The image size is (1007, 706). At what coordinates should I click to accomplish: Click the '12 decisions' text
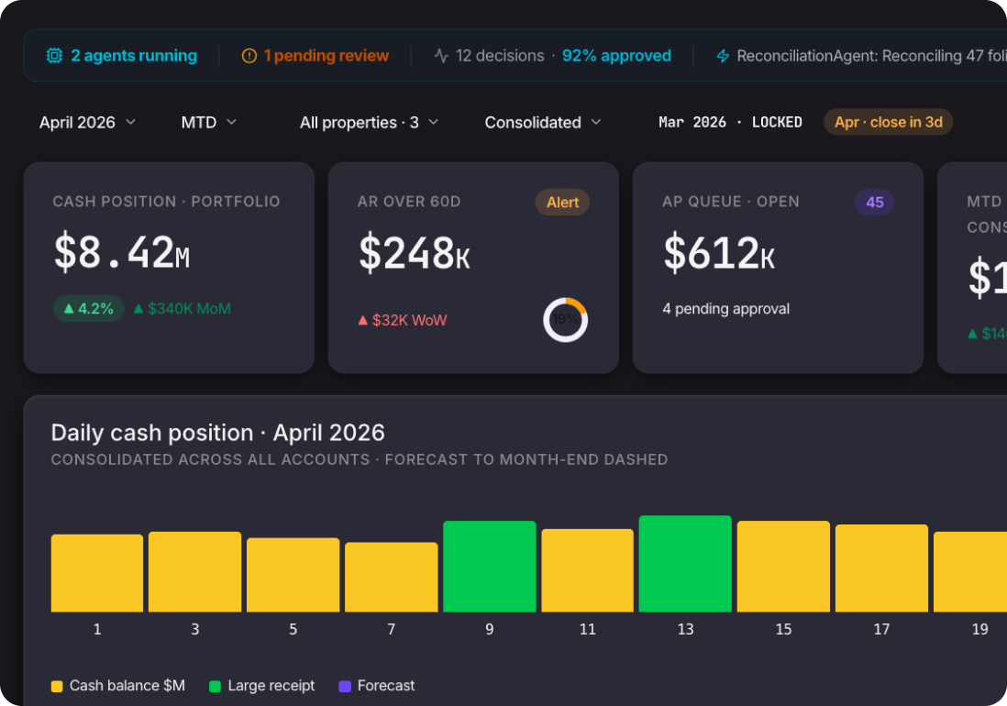tap(500, 56)
